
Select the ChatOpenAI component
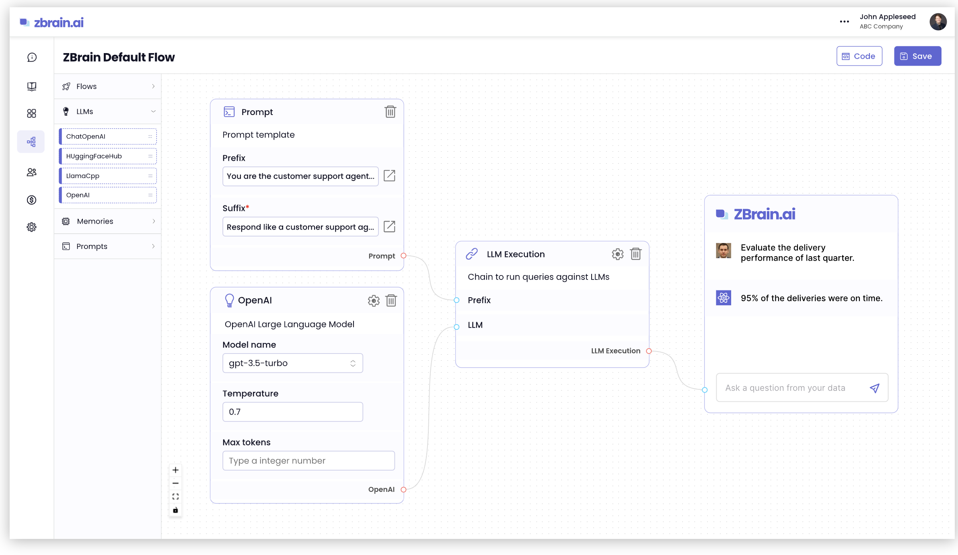tap(107, 136)
